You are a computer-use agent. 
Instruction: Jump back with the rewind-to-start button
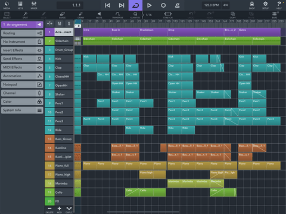pos(107,5)
